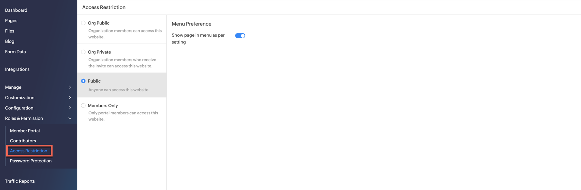Select the Org Public radio button

83,23
